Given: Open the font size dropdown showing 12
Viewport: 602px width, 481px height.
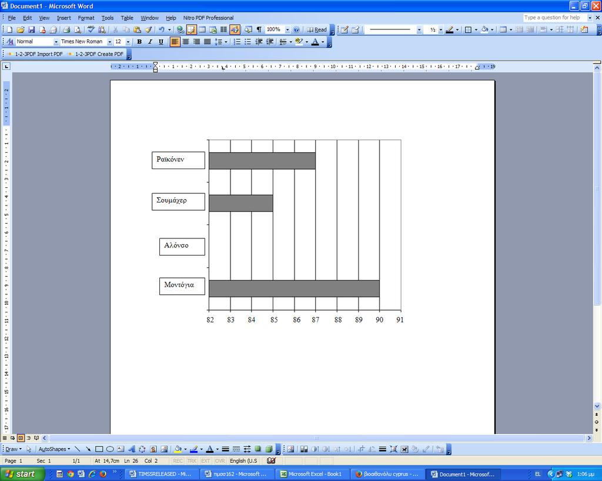Looking at the screenshot, I should [128, 42].
